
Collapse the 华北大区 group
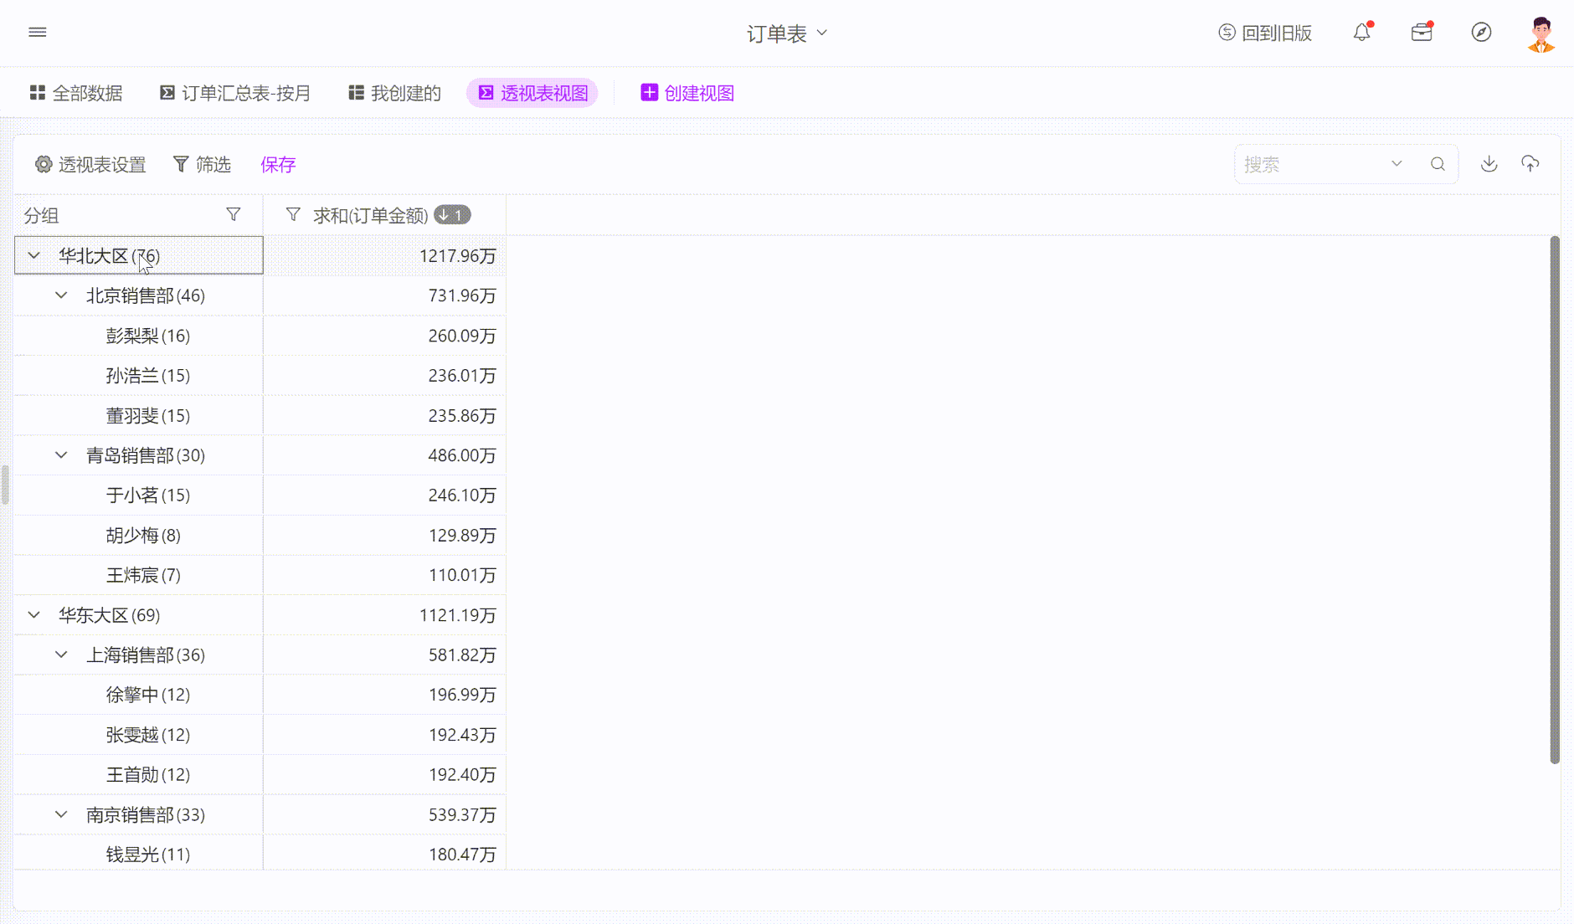tap(34, 255)
